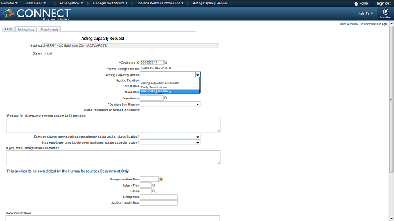Click the CONNECT logo

36,14
